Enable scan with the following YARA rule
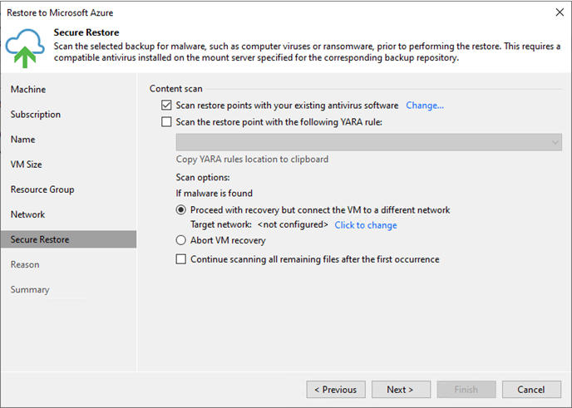572x408 pixels. pyautogui.click(x=166, y=122)
